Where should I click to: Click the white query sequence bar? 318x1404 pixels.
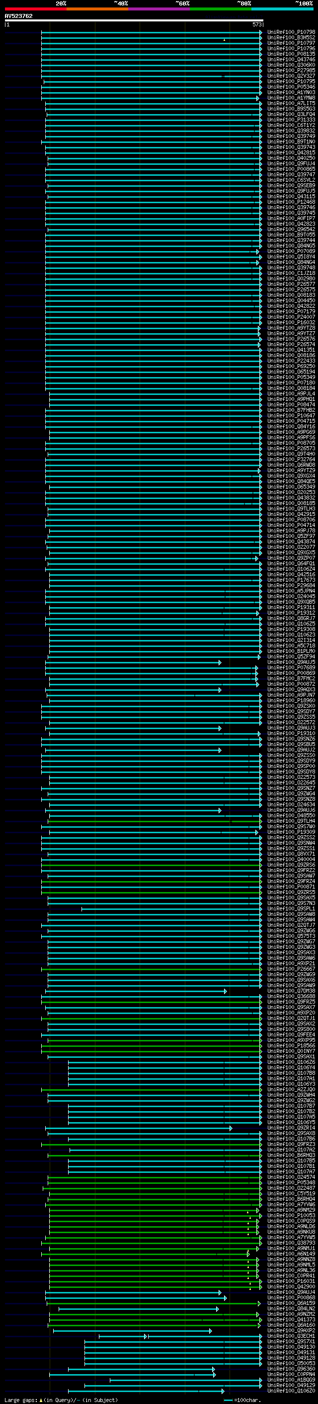tap(134, 21)
